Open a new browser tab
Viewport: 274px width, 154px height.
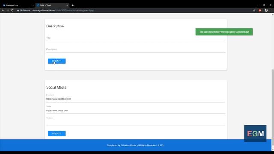72,5
